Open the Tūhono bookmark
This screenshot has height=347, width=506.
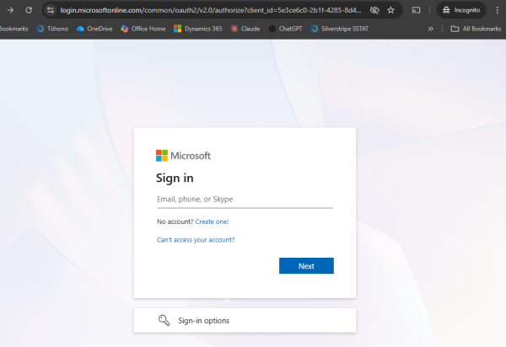coord(52,29)
